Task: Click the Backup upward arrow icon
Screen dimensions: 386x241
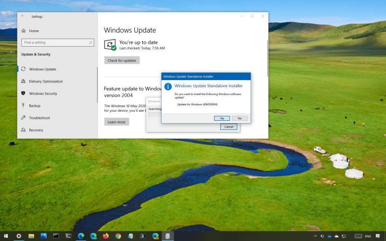Action: [x=23, y=105]
